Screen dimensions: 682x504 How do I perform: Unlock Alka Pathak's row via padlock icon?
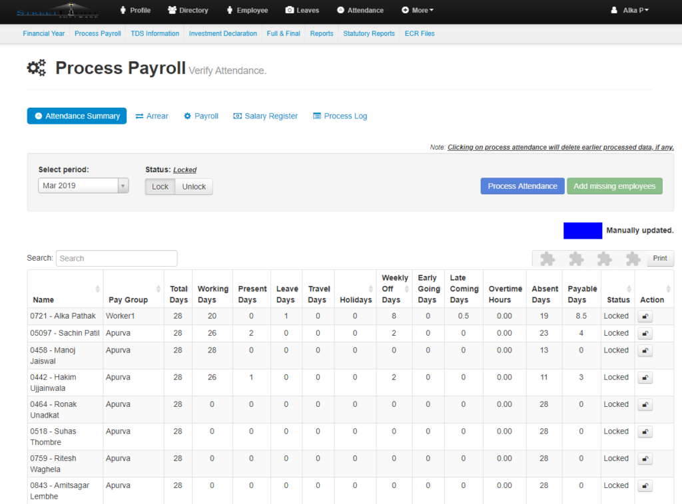(x=645, y=316)
